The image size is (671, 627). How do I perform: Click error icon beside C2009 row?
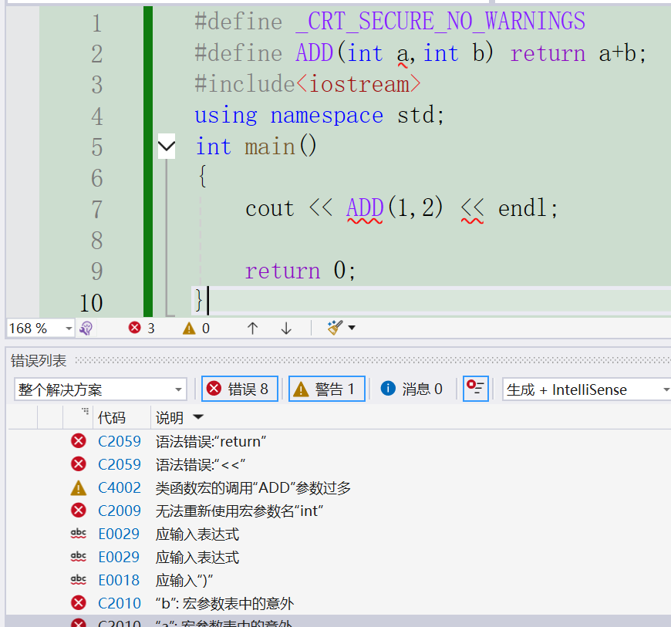coord(79,510)
